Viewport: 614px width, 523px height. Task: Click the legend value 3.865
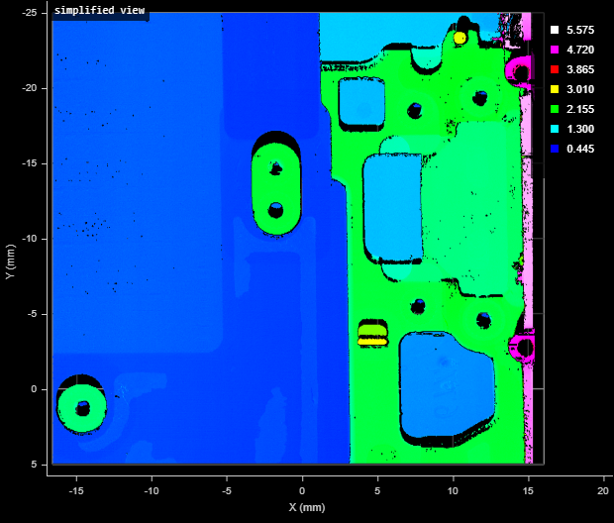(580, 69)
